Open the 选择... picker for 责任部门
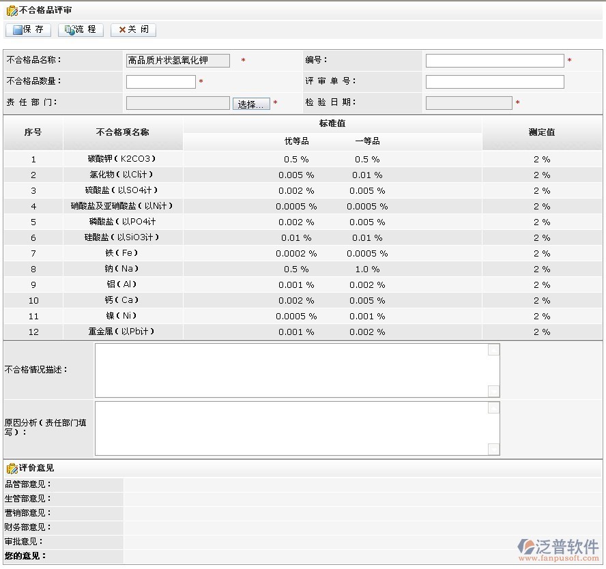The image size is (606, 569). pyautogui.click(x=251, y=104)
